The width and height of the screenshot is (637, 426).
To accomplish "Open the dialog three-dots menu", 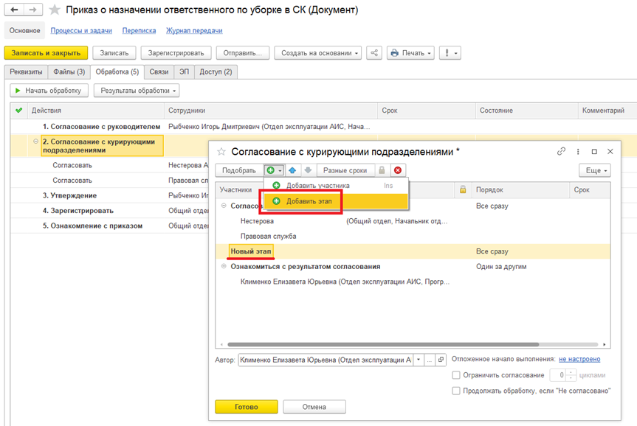I will click(578, 151).
